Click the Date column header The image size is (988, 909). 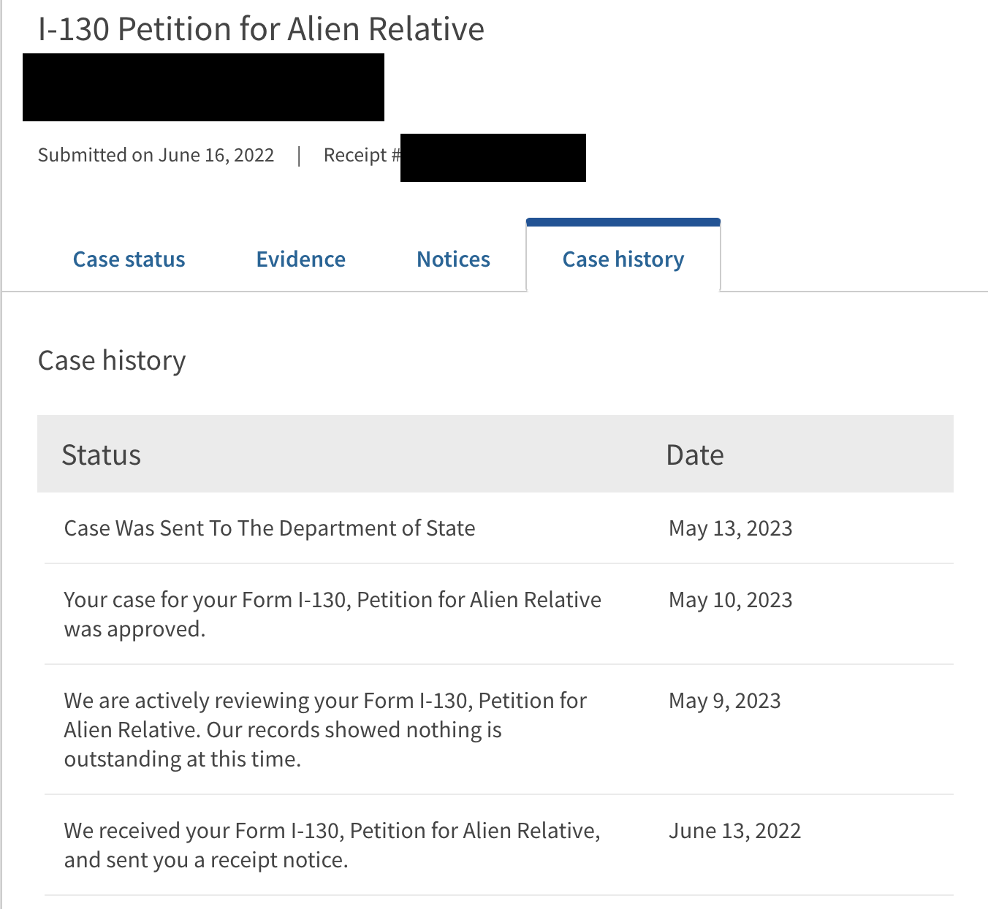coord(694,454)
